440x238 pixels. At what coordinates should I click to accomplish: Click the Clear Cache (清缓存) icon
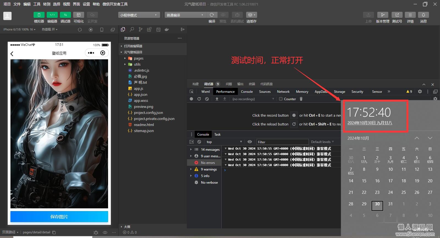(x=251, y=15)
